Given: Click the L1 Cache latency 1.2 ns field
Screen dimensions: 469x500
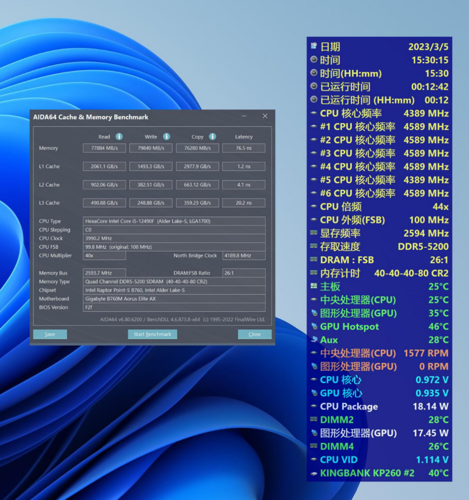Looking at the screenshot, I should coord(244,166).
